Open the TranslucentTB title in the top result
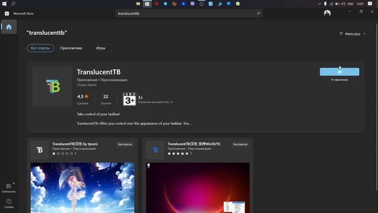 click(99, 72)
